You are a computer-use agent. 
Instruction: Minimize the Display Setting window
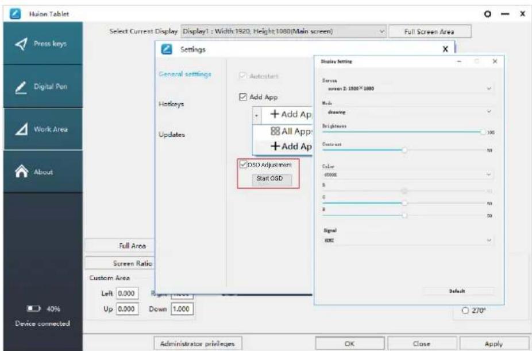459,61
